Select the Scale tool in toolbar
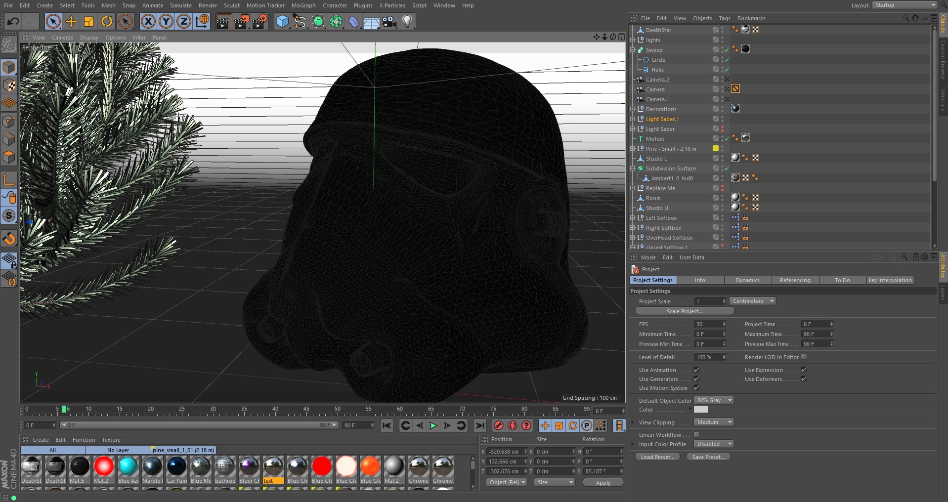The width and height of the screenshot is (948, 502). 89,21
